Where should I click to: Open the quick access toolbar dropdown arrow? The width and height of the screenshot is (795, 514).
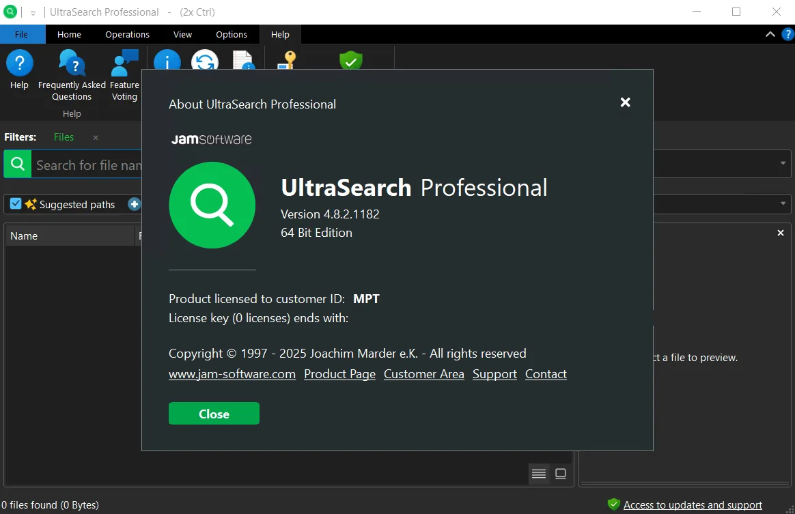(33, 13)
